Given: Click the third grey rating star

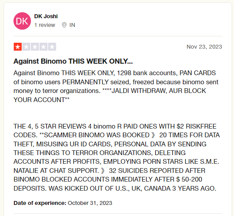Looking at the screenshot, I should coord(35,47).
